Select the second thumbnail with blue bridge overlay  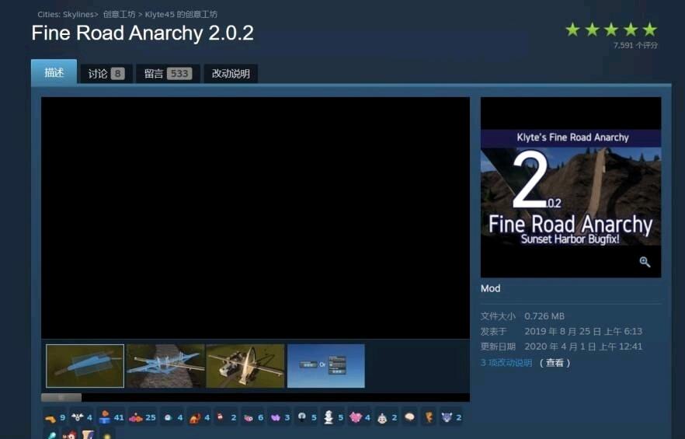tap(165, 365)
